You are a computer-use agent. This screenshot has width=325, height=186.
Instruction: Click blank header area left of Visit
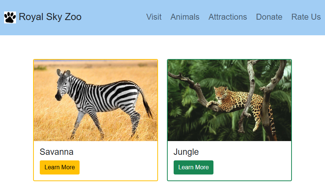pyautogui.click(x=112, y=17)
